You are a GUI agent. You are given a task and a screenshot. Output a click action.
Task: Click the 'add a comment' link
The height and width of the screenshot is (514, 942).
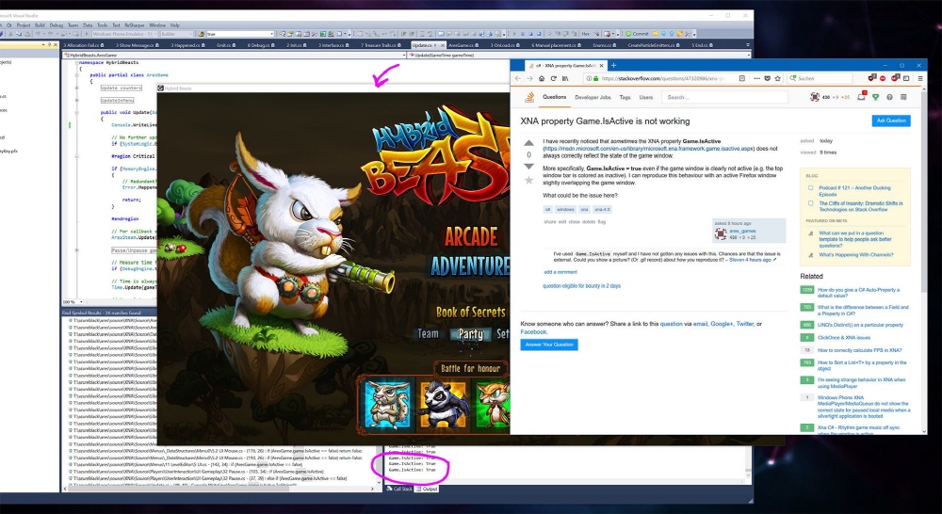tap(560, 272)
